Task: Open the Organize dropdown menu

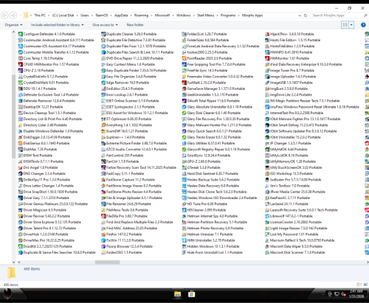Action: 13,25
